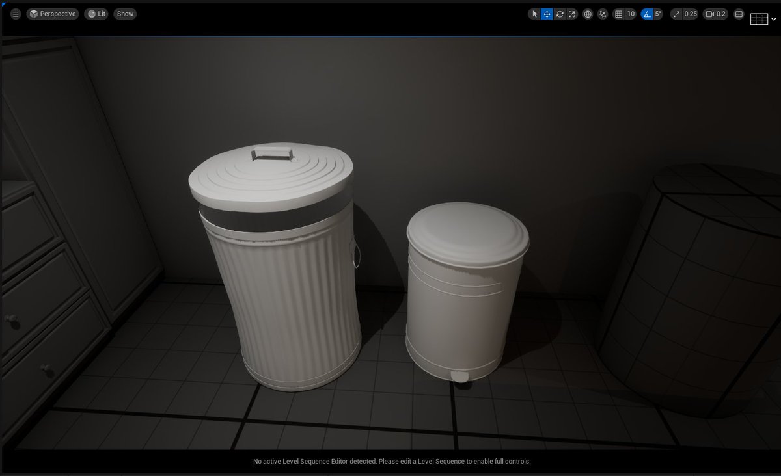This screenshot has width=781, height=476.
Task: Open the viewport options hamburger menu
Action: pyautogui.click(x=16, y=14)
